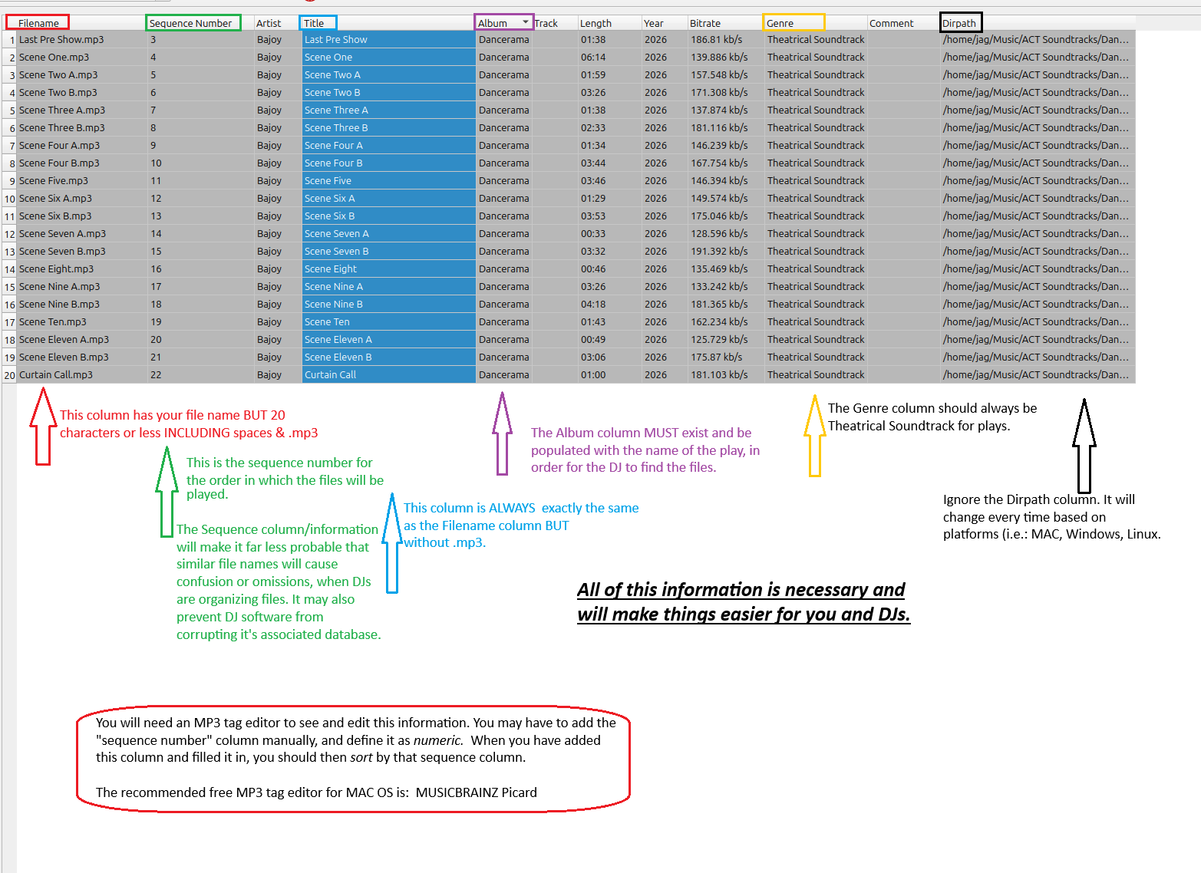This screenshot has height=873, width=1201.
Task: Click the year 2026 in Scene Eight row
Action: pyautogui.click(x=656, y=268)
